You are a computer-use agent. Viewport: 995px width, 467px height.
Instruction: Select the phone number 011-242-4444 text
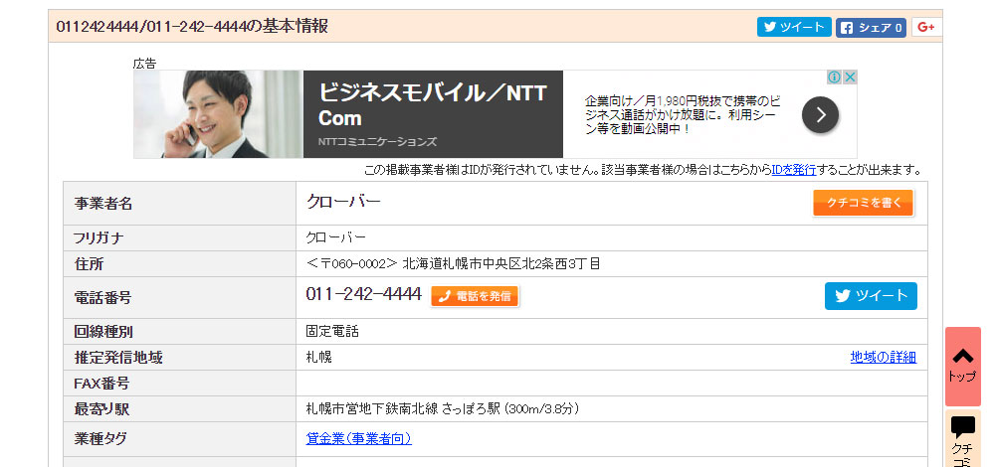tap(363, 294)
